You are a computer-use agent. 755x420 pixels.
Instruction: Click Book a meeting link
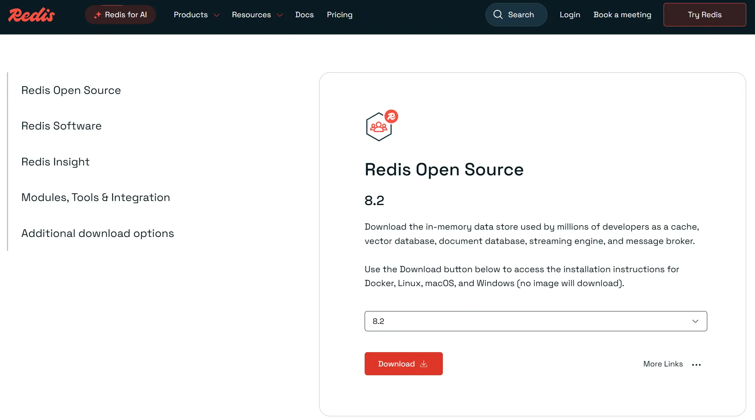coord(622,15)
